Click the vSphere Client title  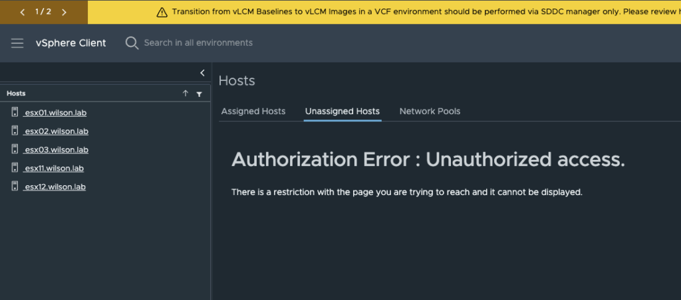(70, 43)
